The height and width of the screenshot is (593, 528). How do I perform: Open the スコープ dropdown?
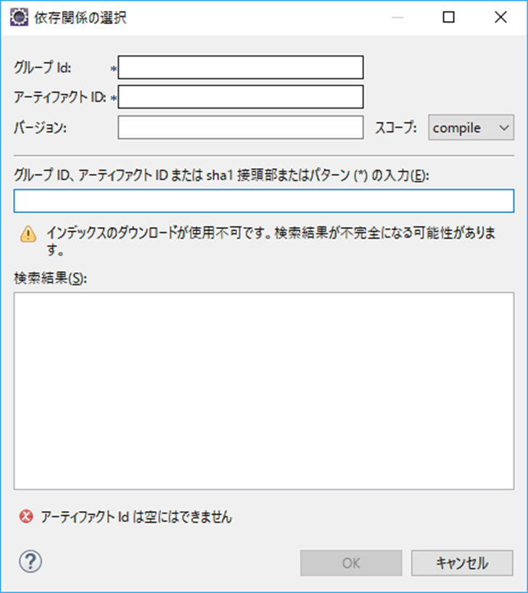[470, 128]
